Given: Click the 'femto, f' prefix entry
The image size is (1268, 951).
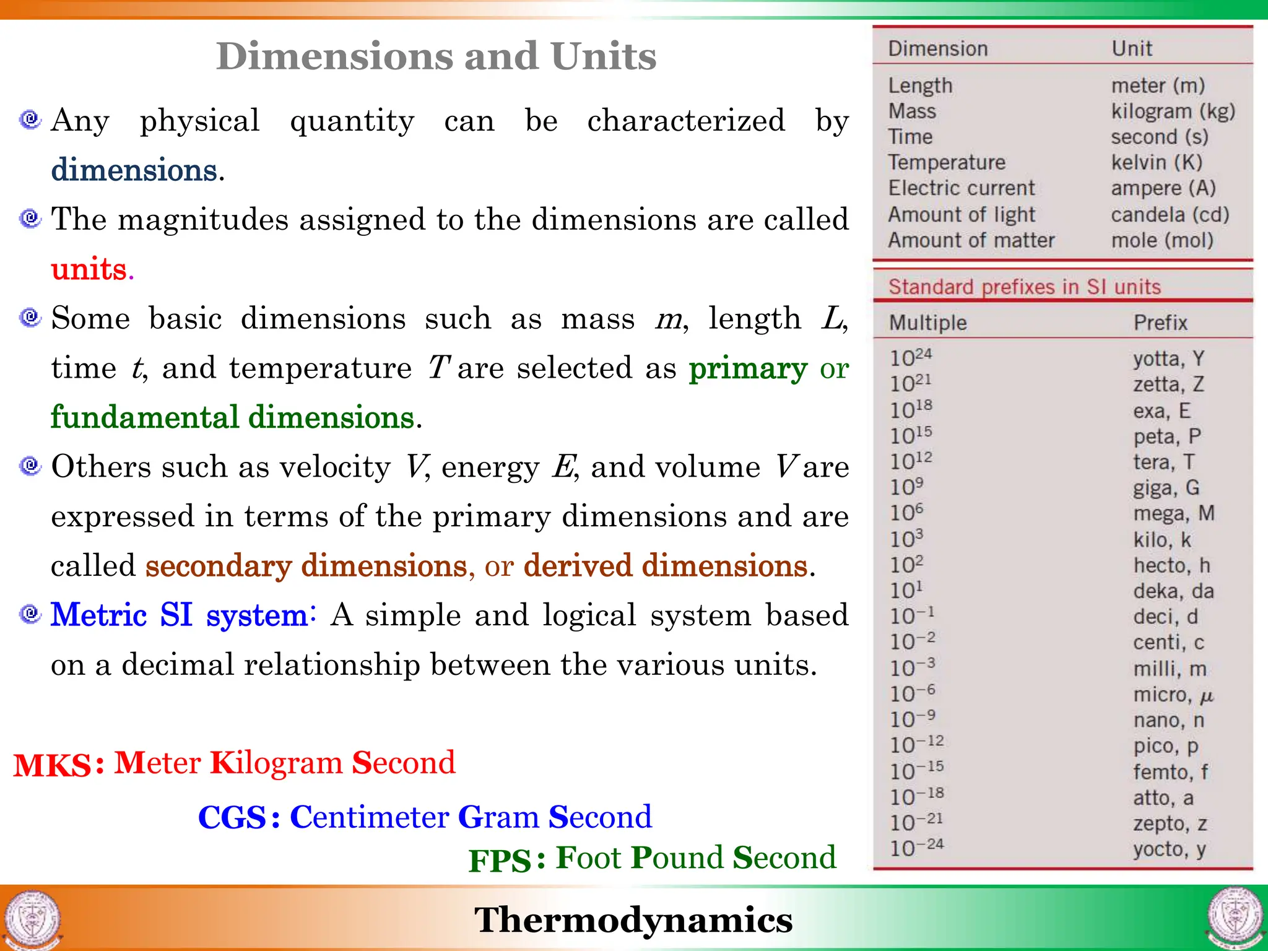Looking at the screenshot, I should point(1170,773).
